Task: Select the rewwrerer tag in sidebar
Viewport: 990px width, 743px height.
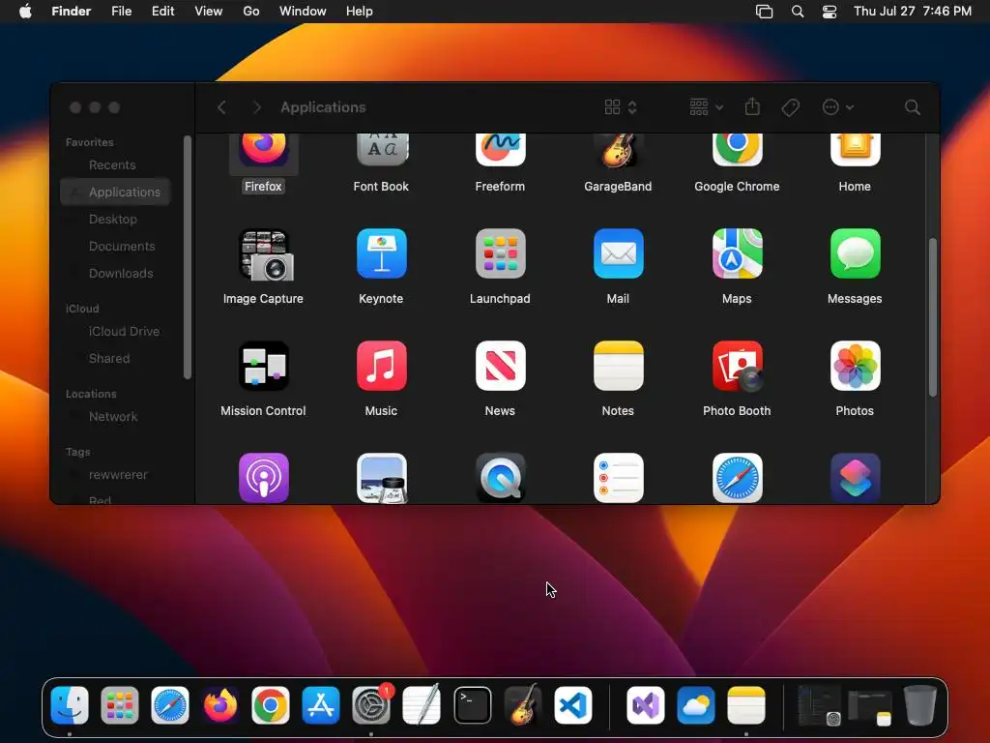Action: (116, 474)
